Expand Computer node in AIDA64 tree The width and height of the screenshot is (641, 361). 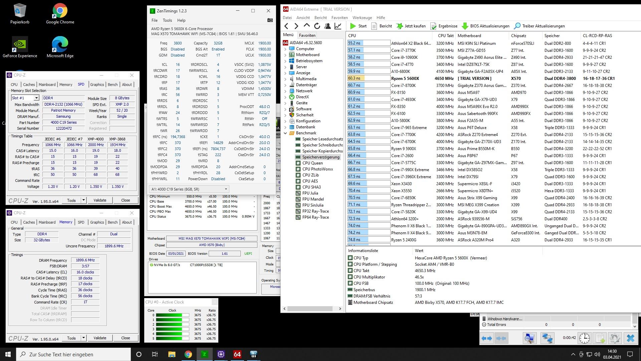tap(285, 49)
